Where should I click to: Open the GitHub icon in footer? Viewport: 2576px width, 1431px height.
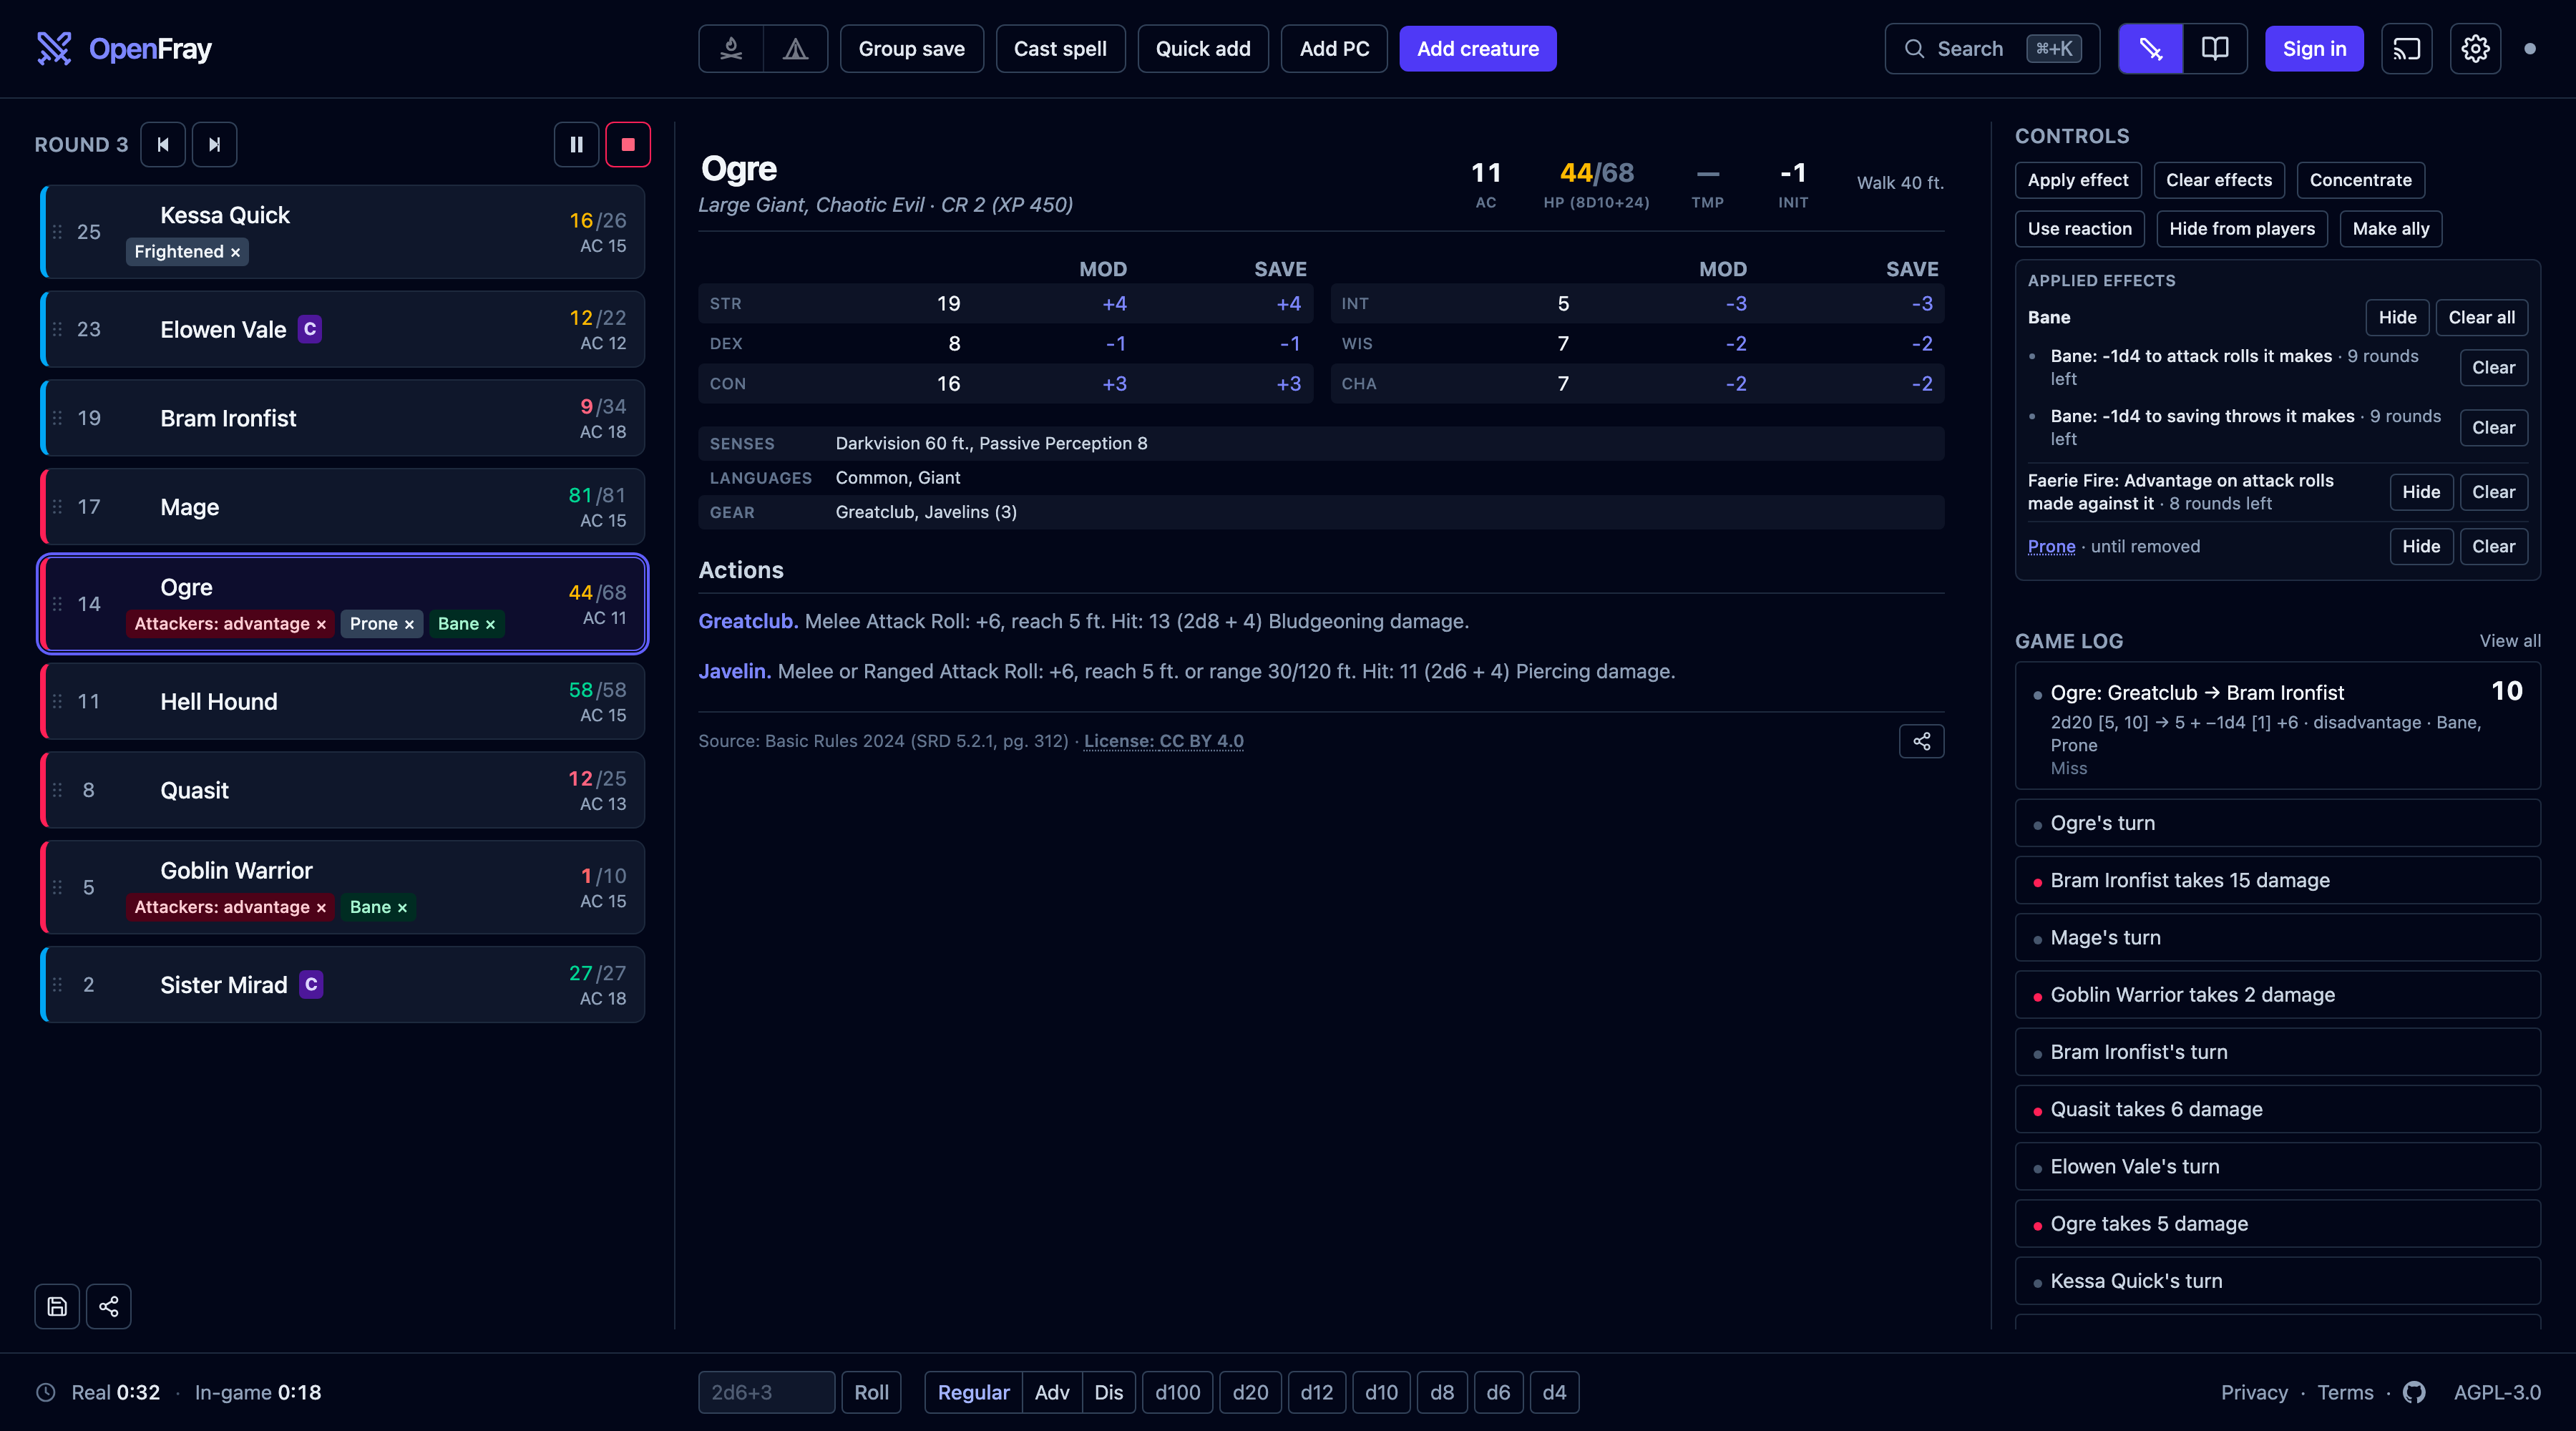(x=2414, y=1392)
